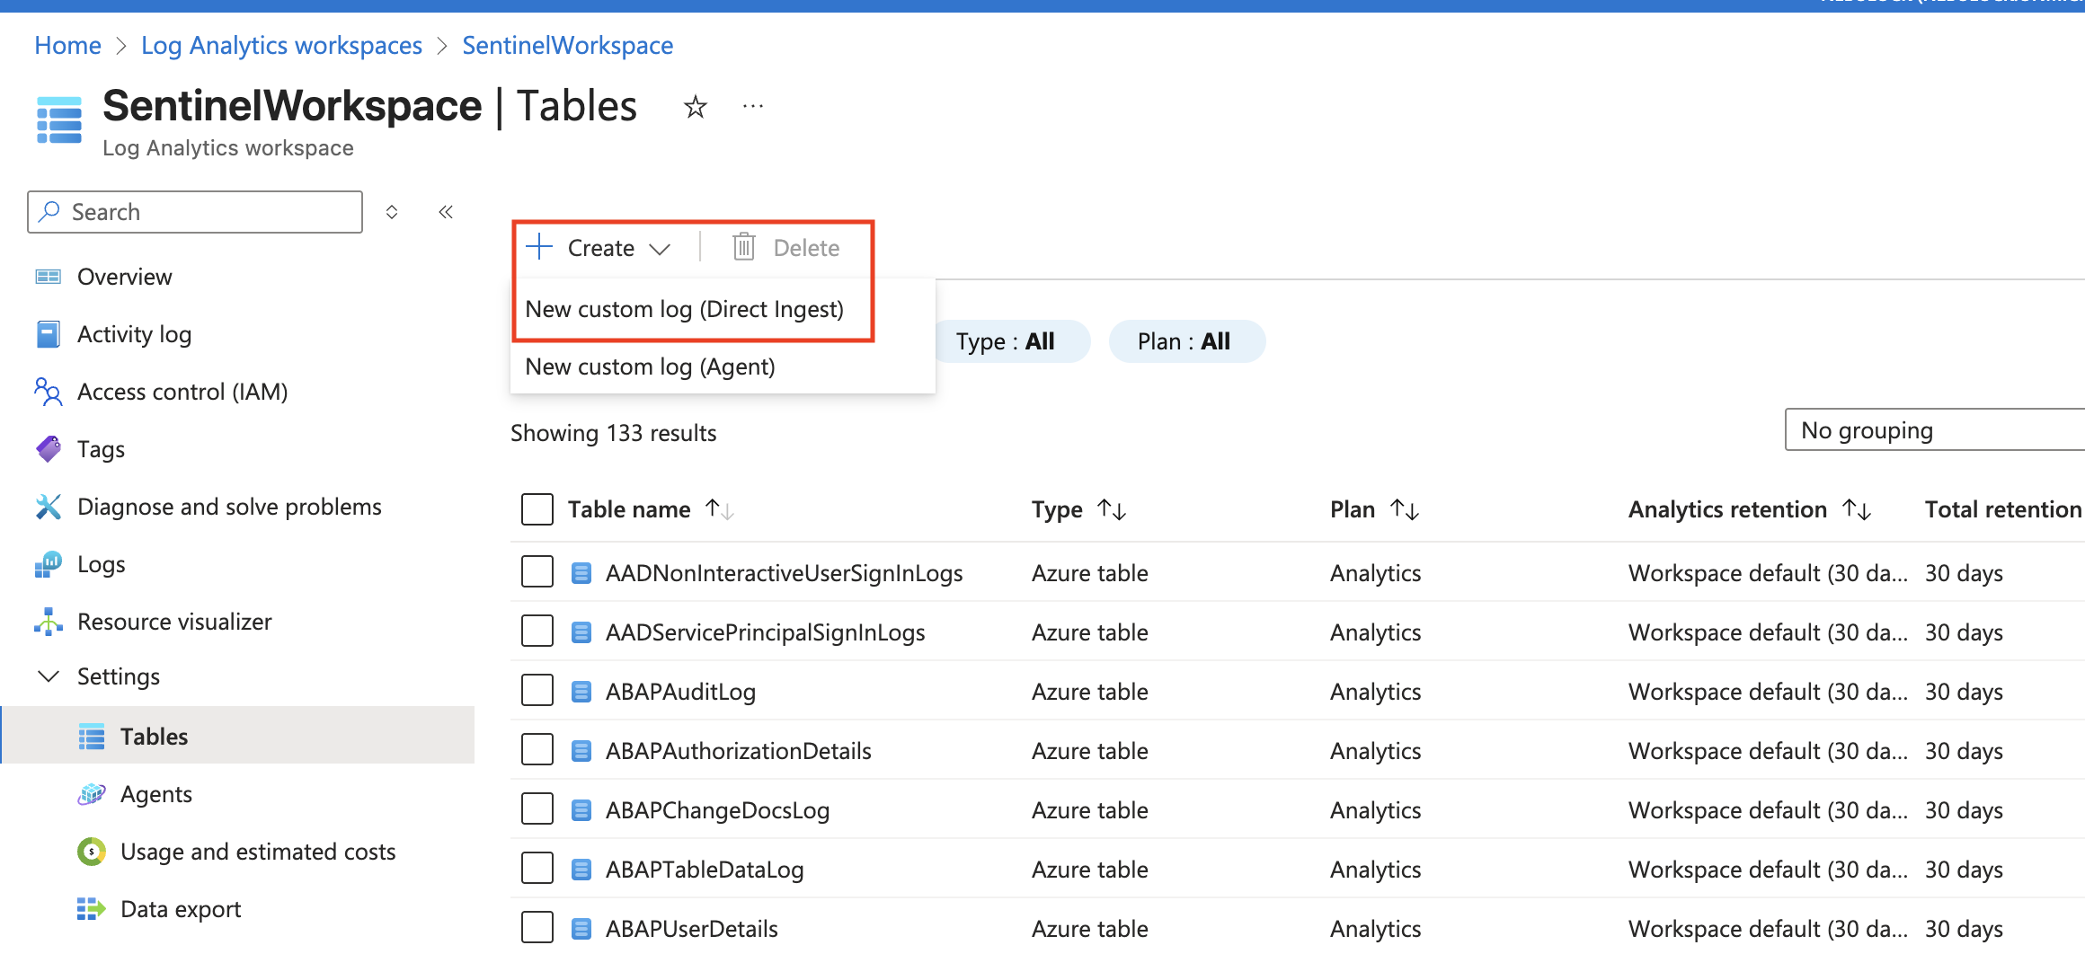2085x954 pixels.
Task: Open the Create dropdown
Action: (599, 248)
